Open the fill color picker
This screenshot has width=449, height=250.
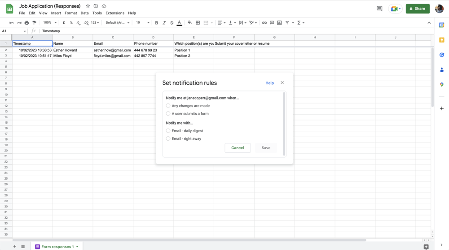tap(189, 23)
